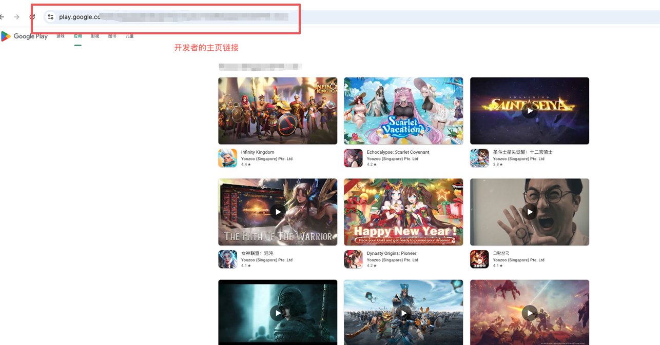Play the Saint Seiya trailer video
The height and width of the screenshot is (345, 660).
529,111
